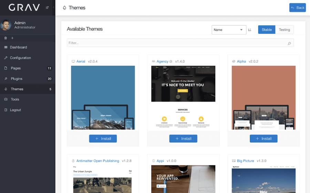Install the Aerial theme
Image resolution: width=310 pixels, height=193 pixels.
[103, 139]
